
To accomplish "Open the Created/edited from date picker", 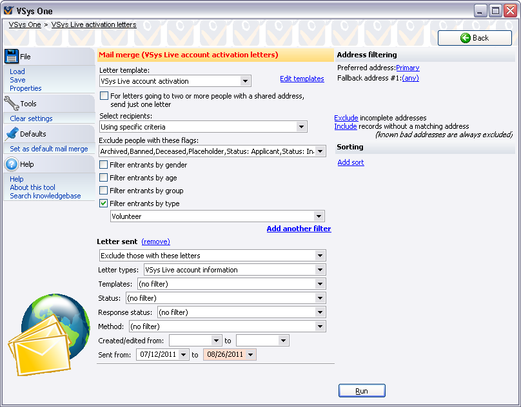I will click(x=216, y=341).
